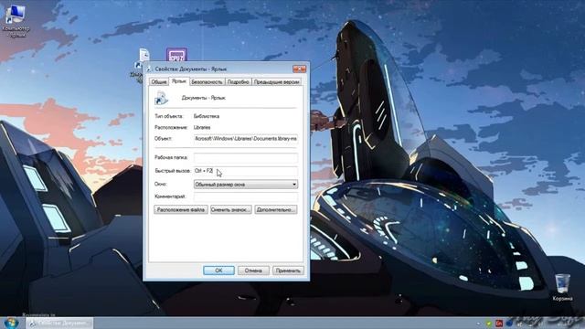The height and width of the screenshot is (329, 585).
Task: Confirm with the OK button
Action: 218,271
